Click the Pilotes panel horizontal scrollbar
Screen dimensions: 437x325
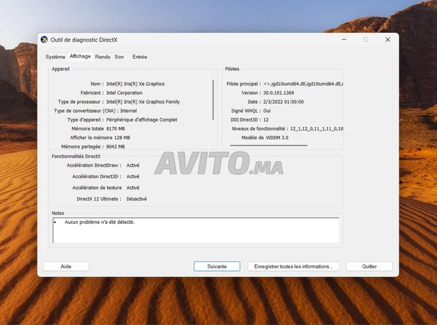coord(268,145)
